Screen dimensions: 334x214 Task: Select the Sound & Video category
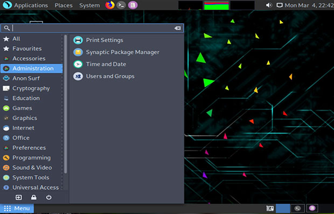[x=32, y=168]
